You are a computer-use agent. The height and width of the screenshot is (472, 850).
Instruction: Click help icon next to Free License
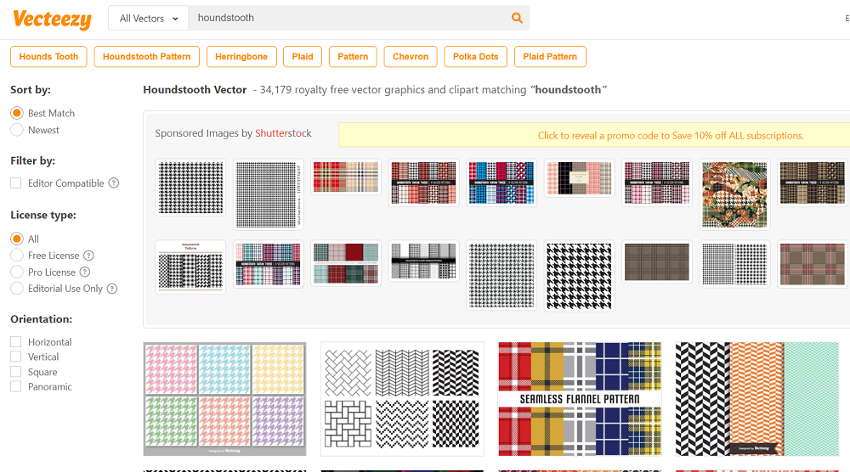tap(88, 256)
